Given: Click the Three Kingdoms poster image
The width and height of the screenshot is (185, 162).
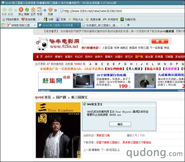Looking at the screenshot, I should (x=58, y=130).
